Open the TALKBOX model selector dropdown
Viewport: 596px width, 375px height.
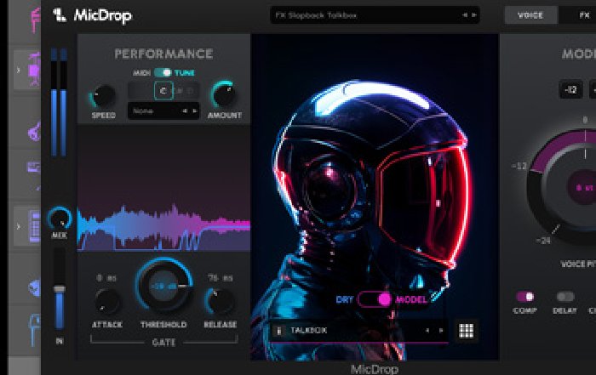pos(358,331)
